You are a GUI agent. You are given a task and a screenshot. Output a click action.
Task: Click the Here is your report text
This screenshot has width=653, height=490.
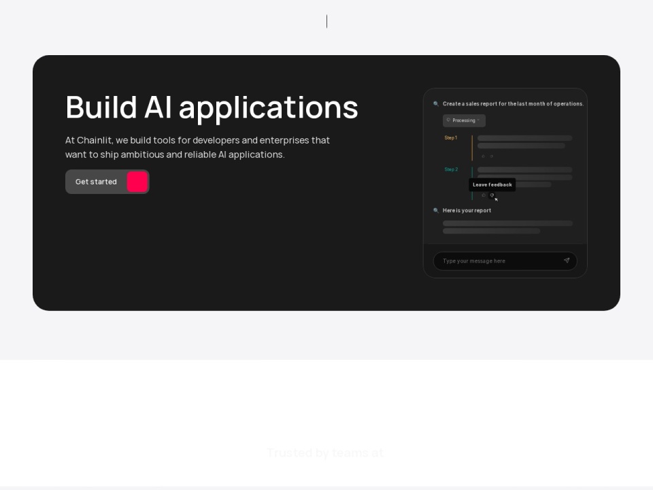(467, 210)
